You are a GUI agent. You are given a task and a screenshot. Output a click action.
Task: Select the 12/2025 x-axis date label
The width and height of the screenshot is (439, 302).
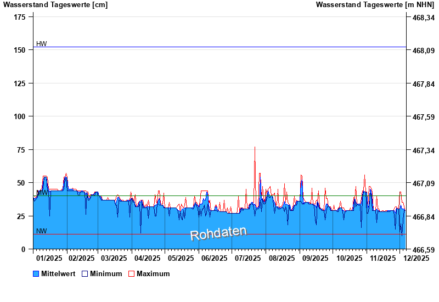tap(415, 258)
